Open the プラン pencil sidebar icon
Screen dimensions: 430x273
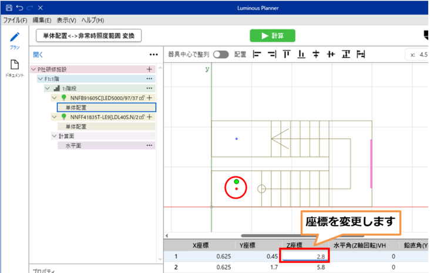click(15, 39)
